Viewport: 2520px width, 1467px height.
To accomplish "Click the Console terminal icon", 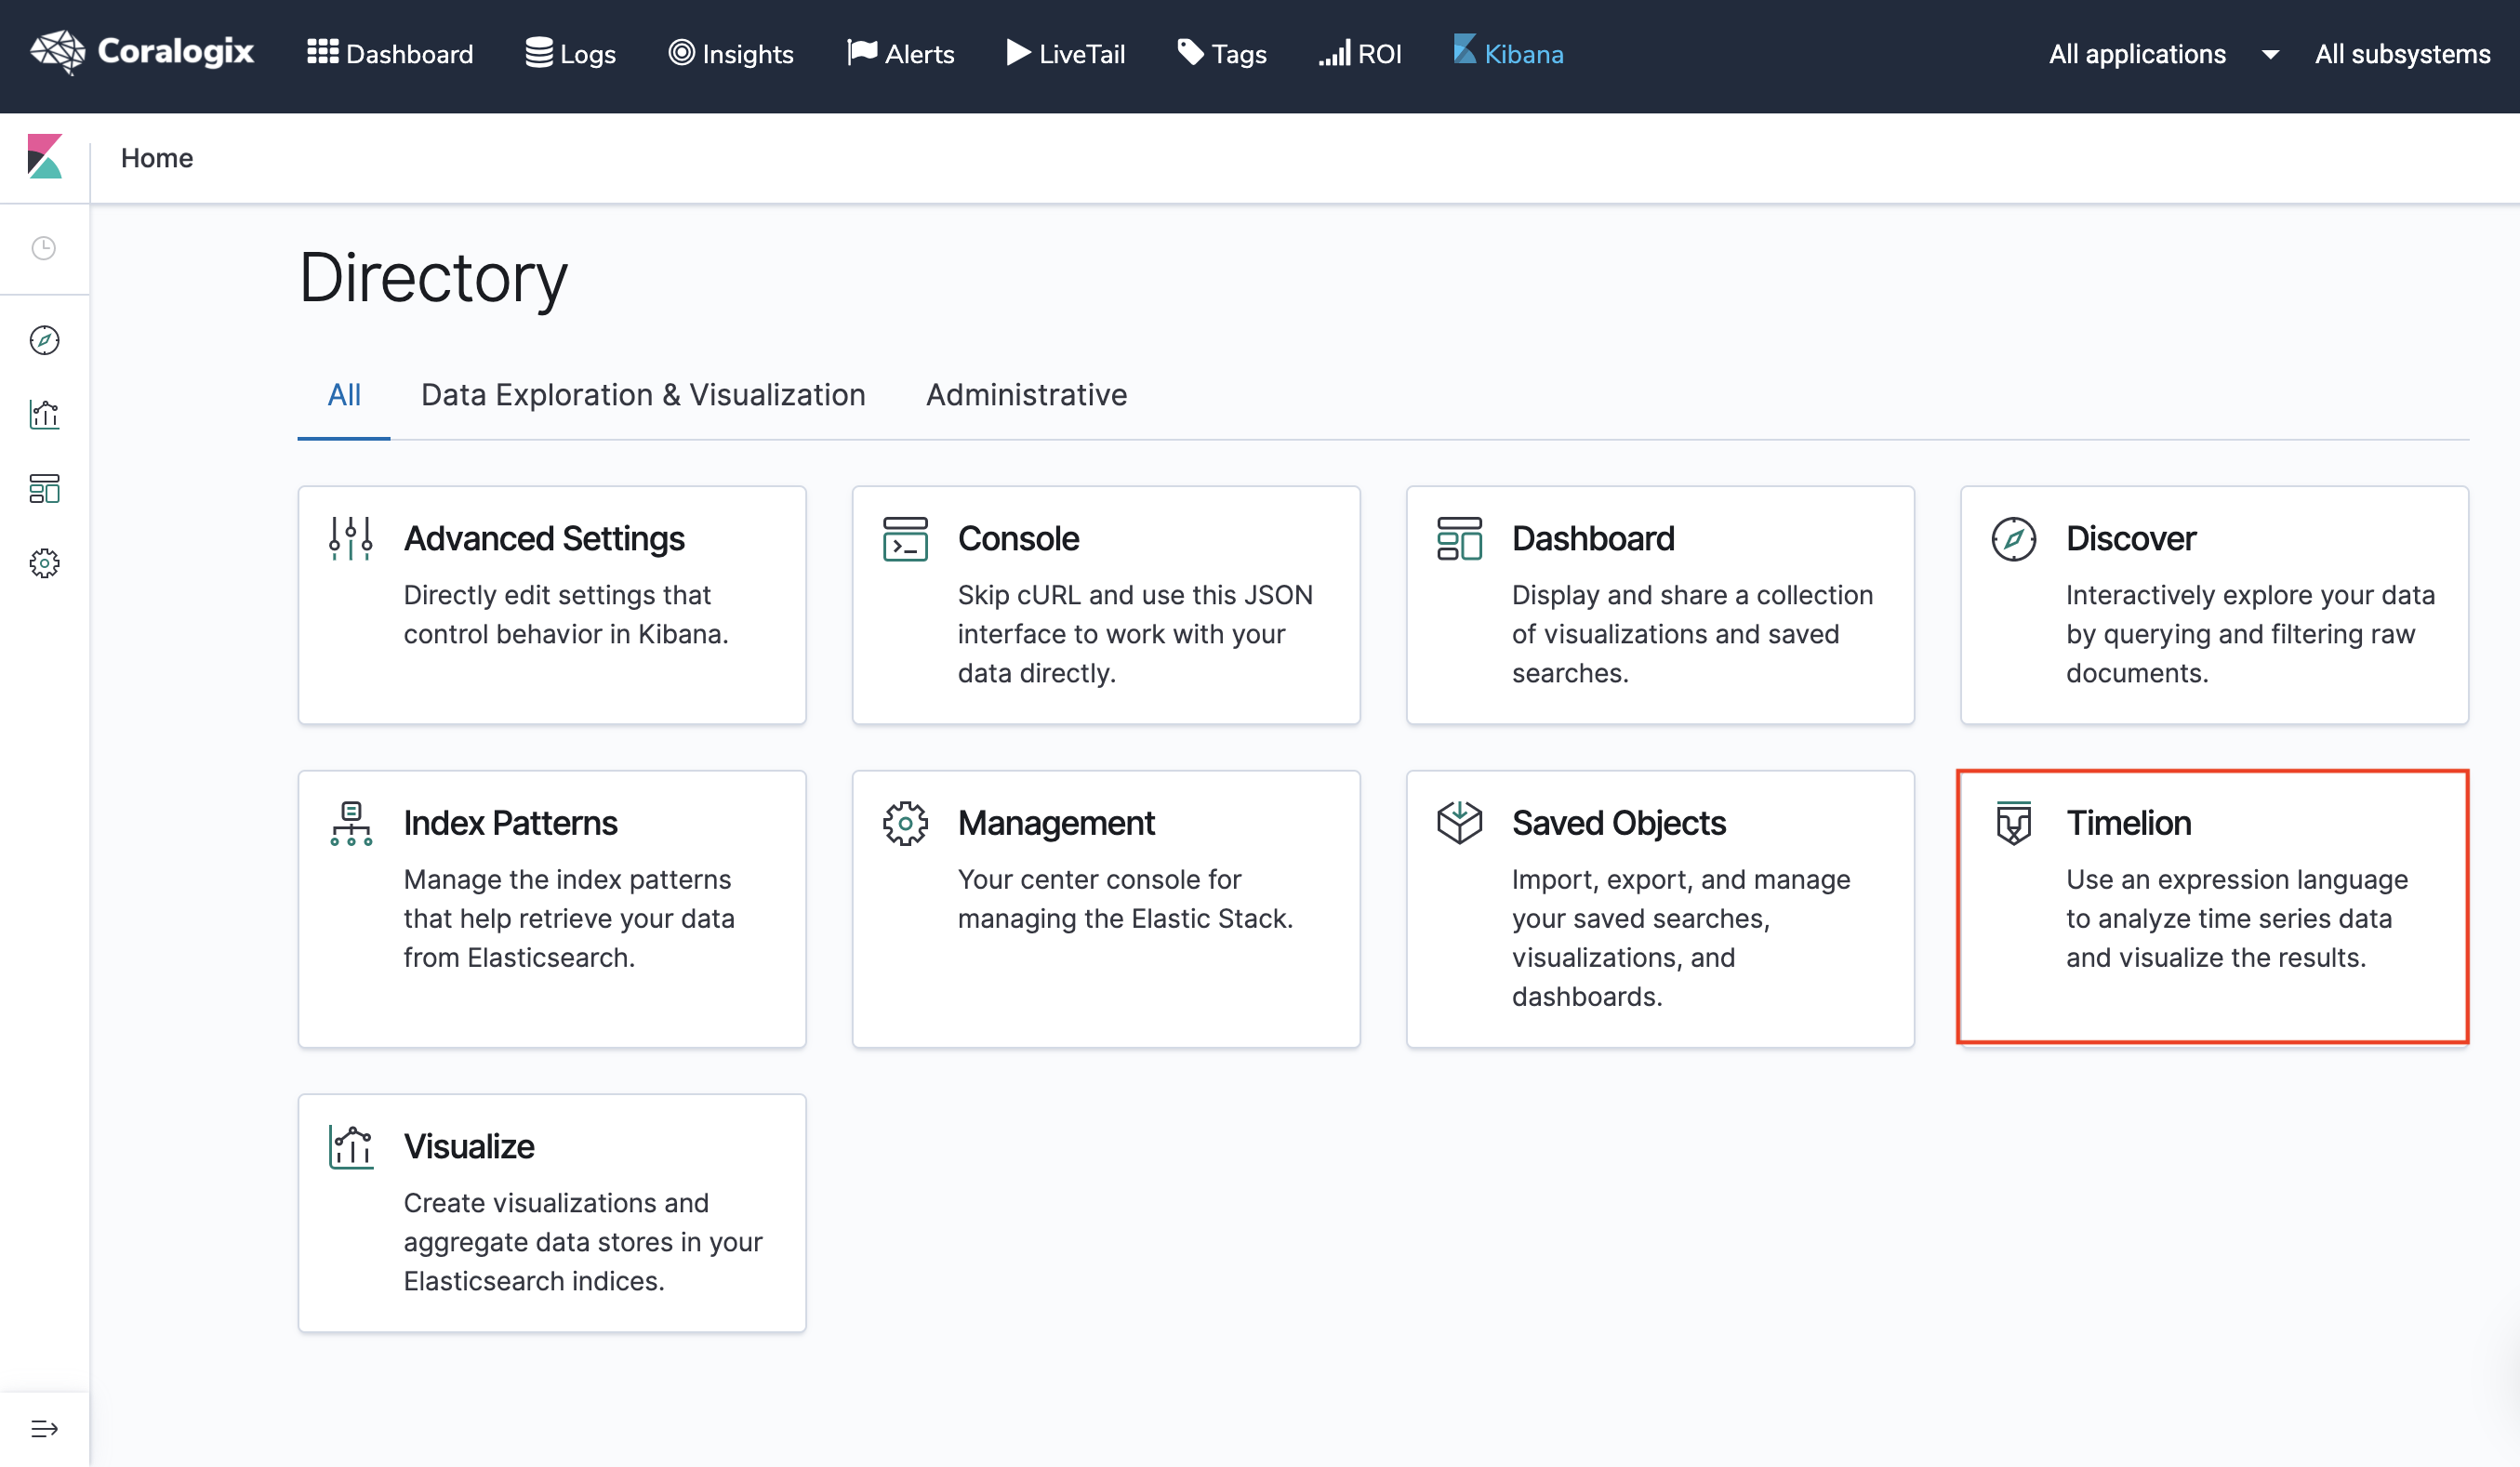I will (905, 538).
